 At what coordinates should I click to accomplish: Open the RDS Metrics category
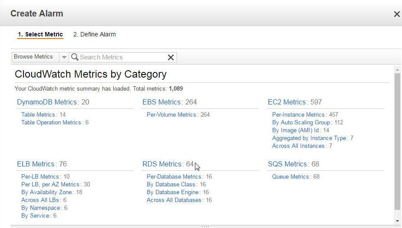[x=162, y=164]
